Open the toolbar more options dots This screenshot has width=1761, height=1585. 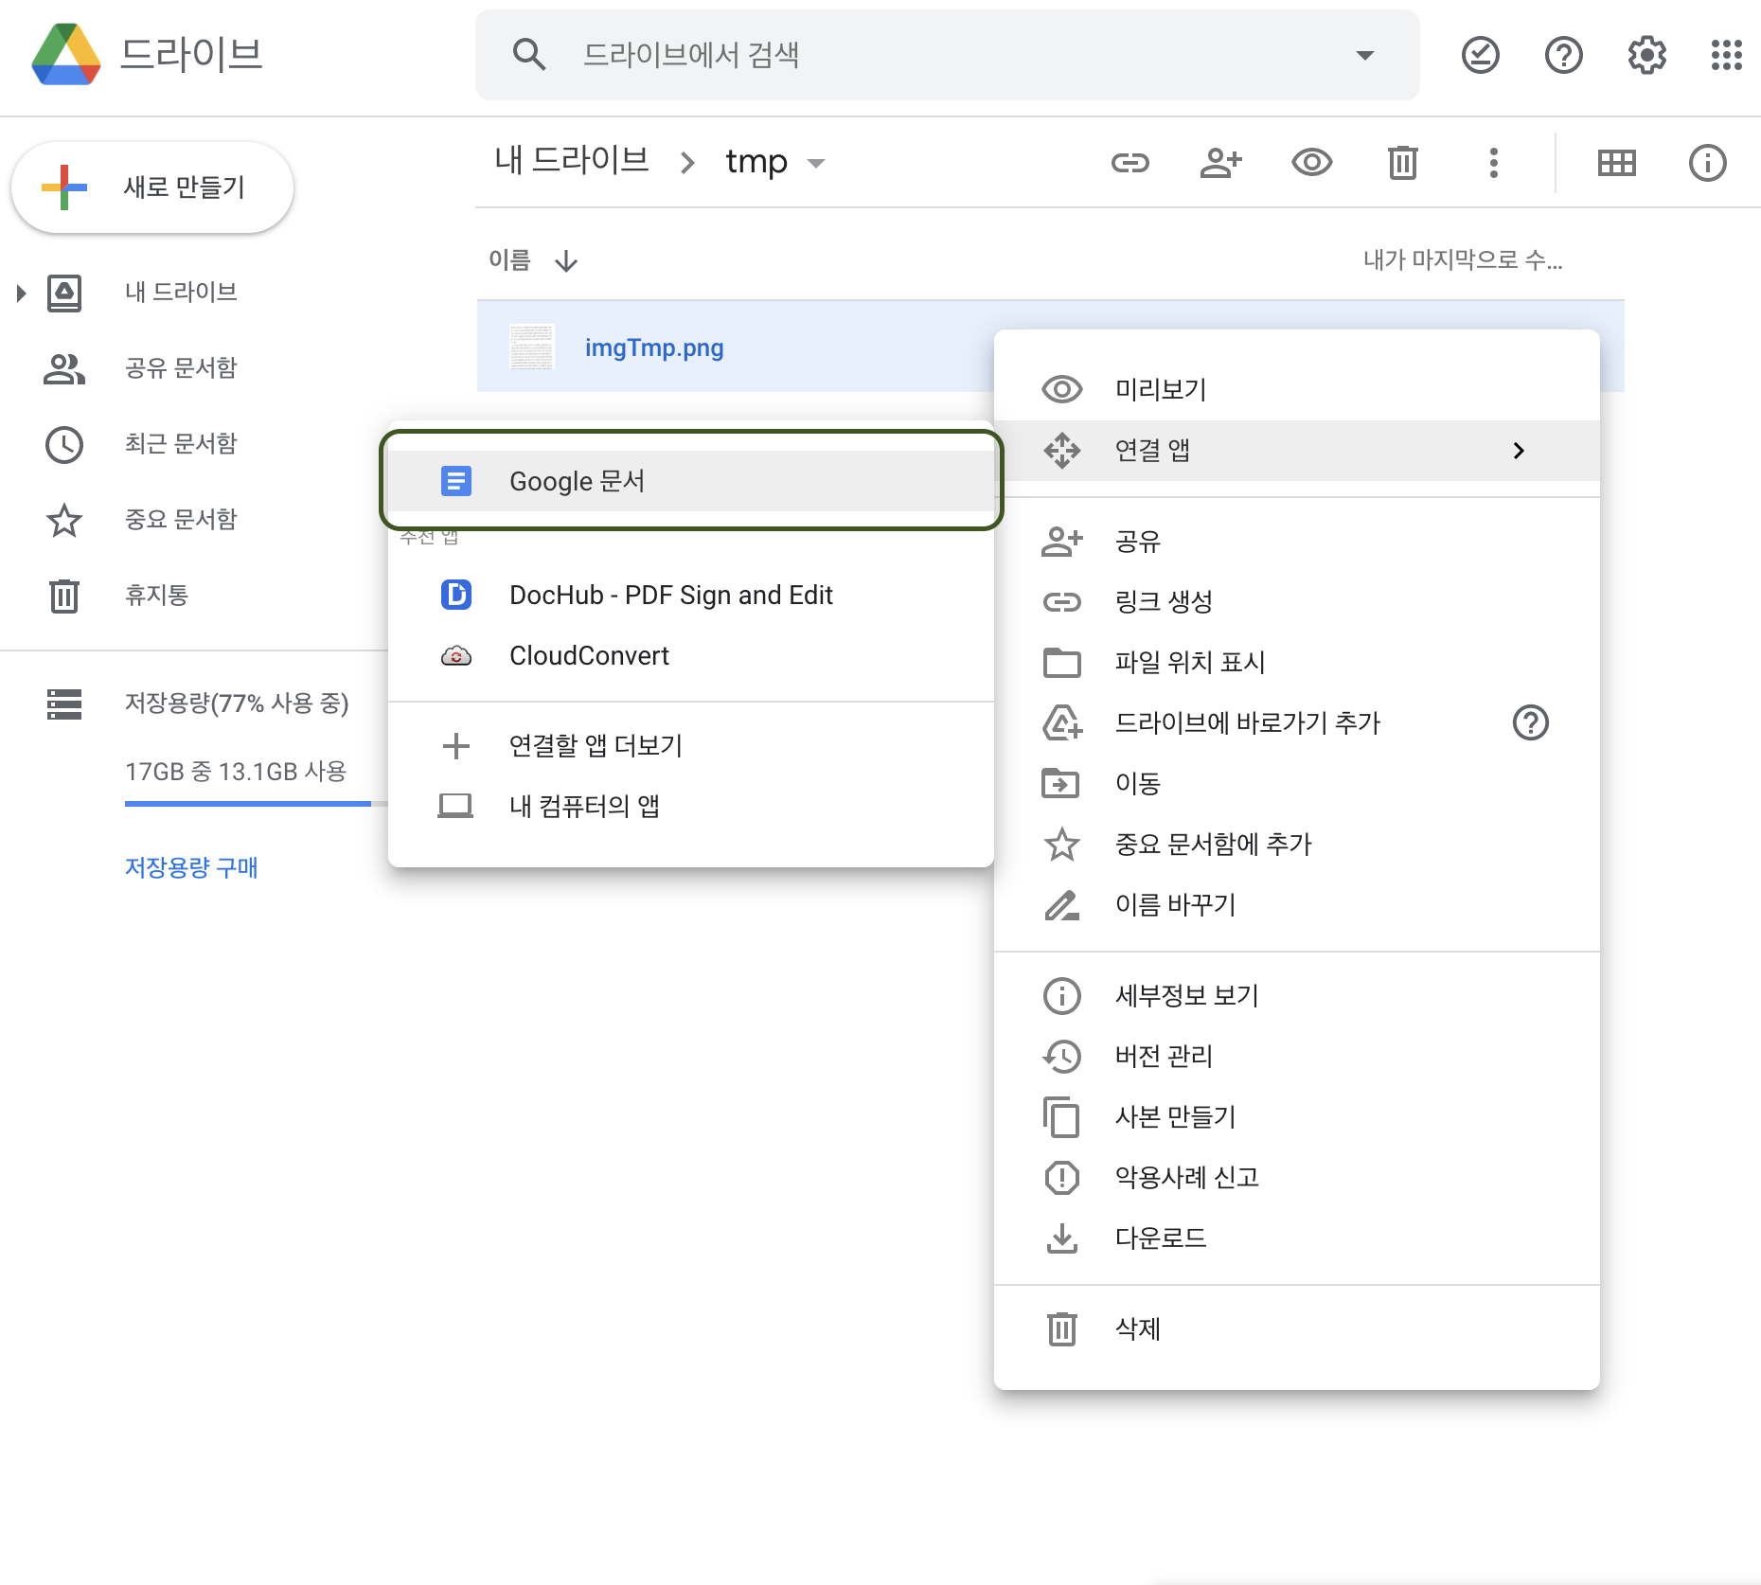click(1493, 163)
